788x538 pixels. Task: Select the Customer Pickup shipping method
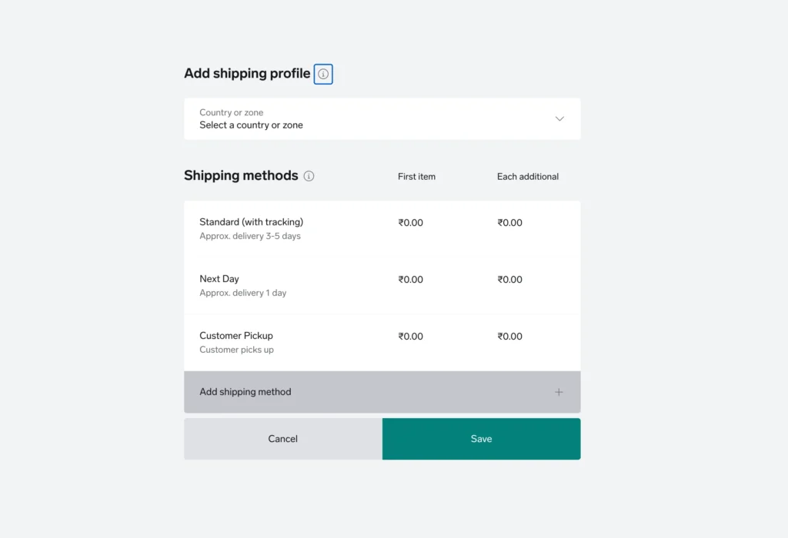tap(236, 335)
